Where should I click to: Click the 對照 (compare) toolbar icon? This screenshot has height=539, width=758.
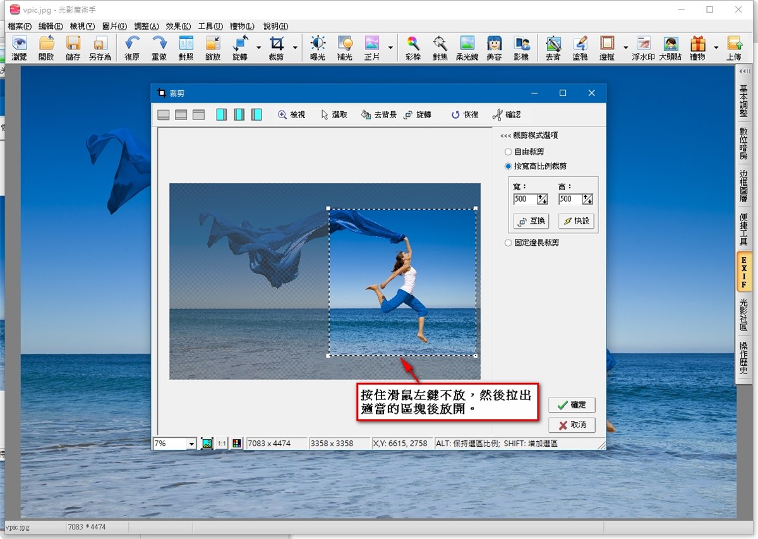click(x=186, y=47)
